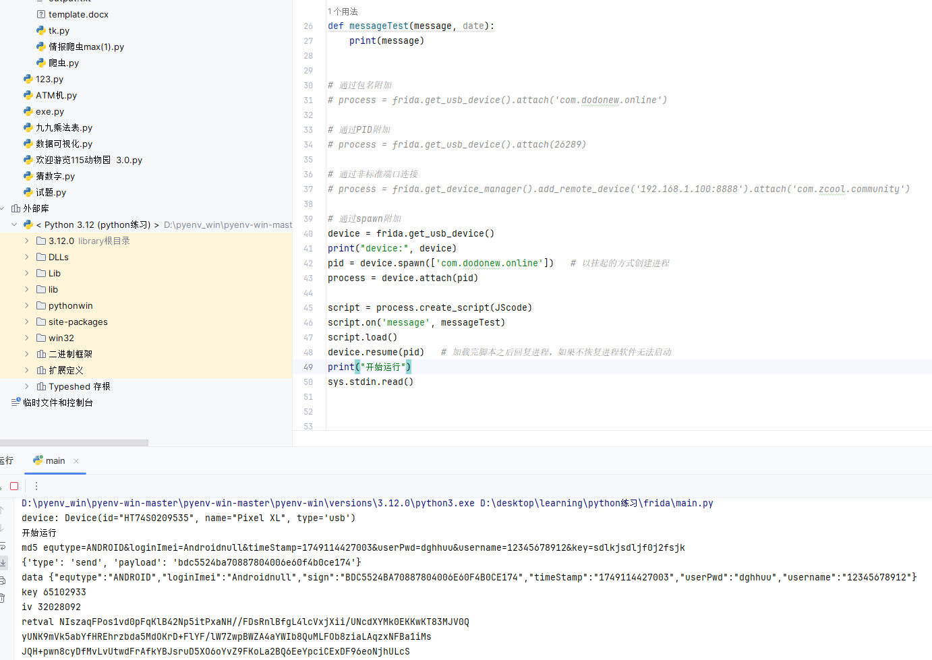Click the template.docx unknown file icon
The image size is (932, 660).
tap(41, 14)
